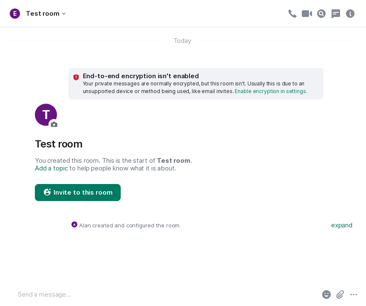Click the Test room name in header
The height and width of the screenshot is (306, 366).
(43, 14)
